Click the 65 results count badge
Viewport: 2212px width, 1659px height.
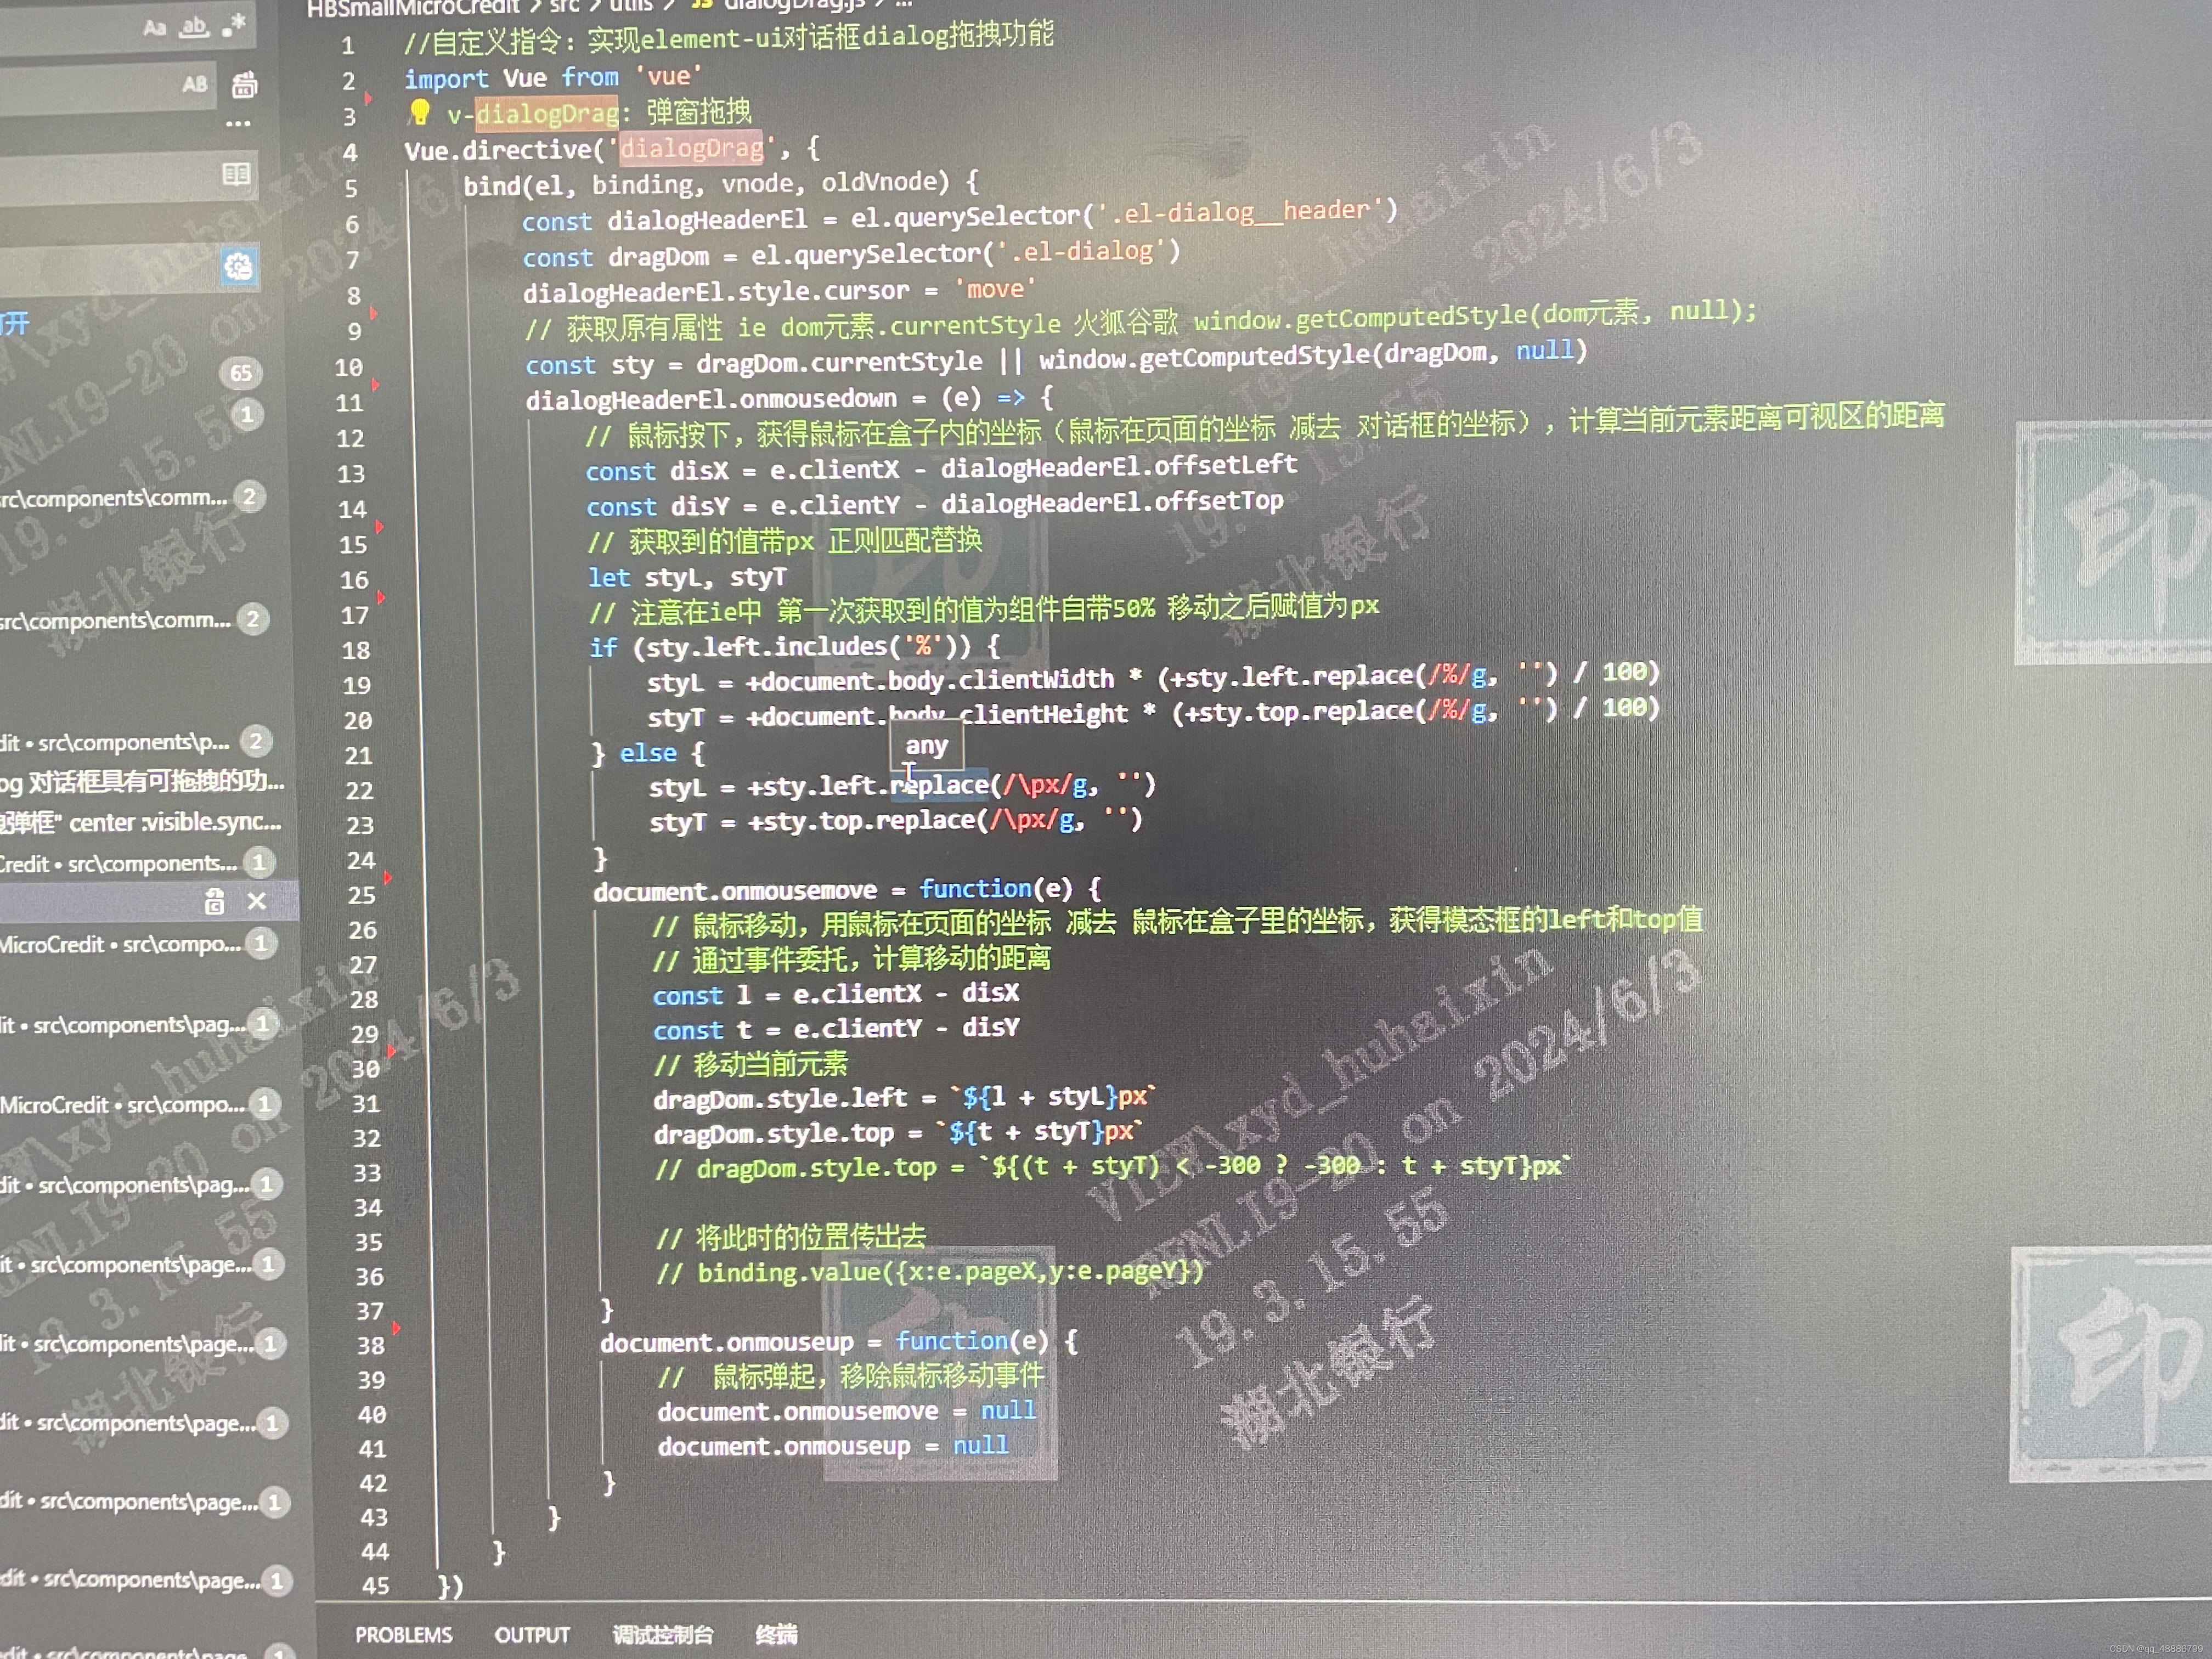240,374
